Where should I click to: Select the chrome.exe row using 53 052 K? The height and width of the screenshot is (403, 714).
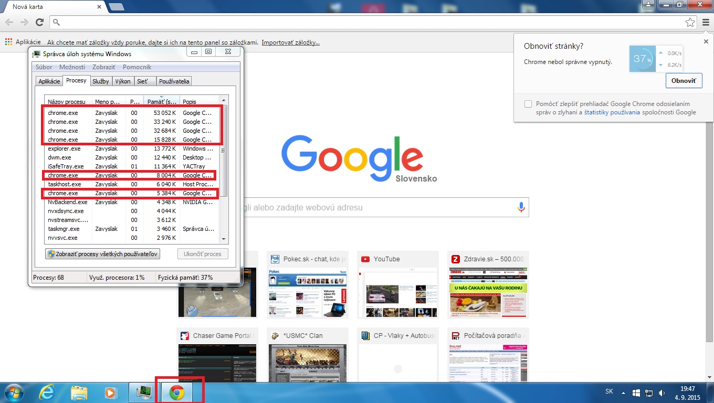pos(132,113)
